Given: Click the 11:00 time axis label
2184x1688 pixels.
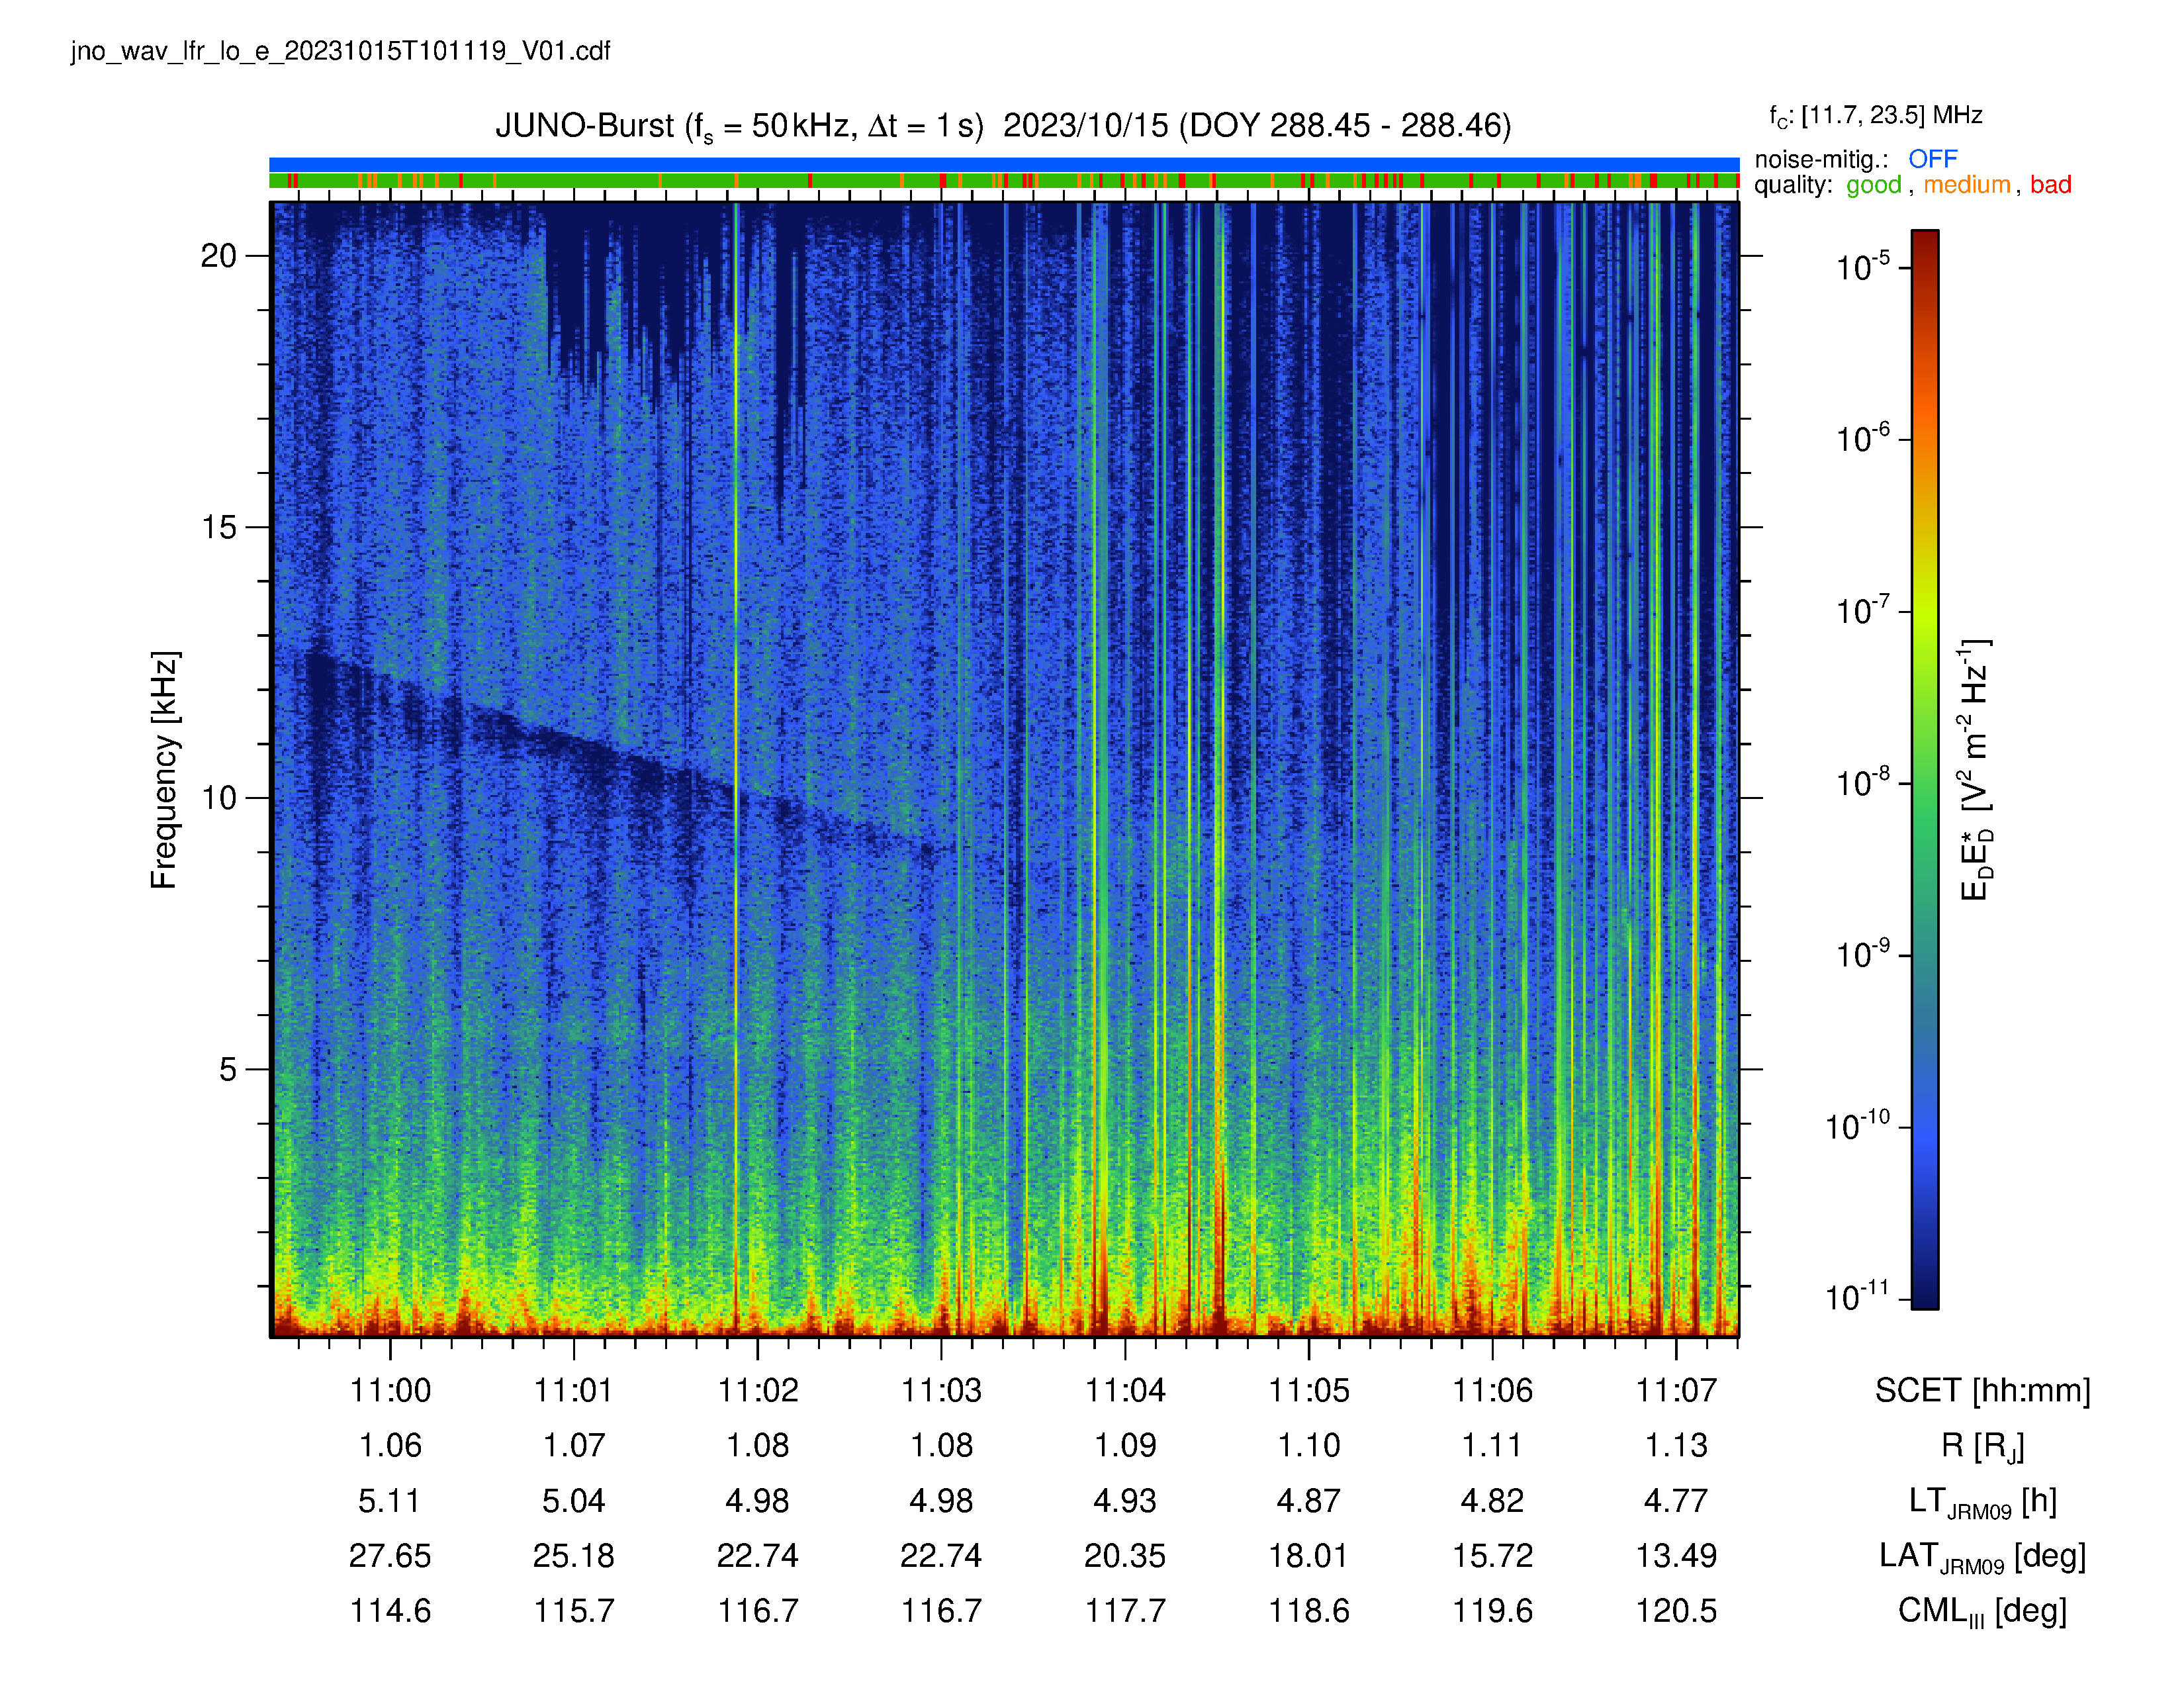Looking at the screenshot, I should tap(390, 1390).
